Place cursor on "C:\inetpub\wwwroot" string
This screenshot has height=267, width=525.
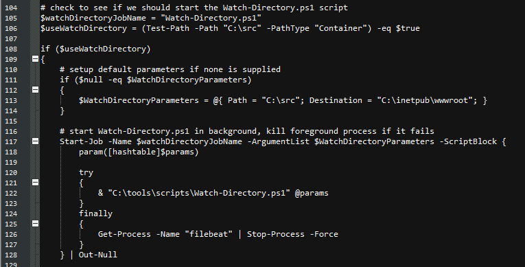(x=424, y=100)
